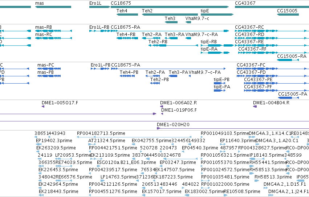Screen dimensions: 309x197
Task: Click the RE10508.5prime EST label
Action: [242, 192]
